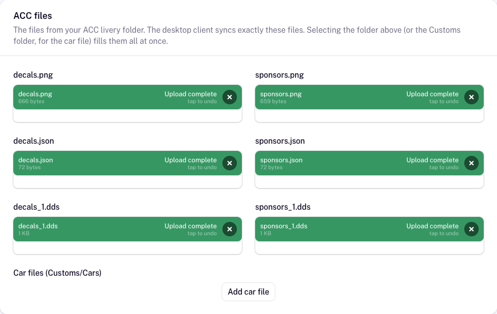
Task: Click the 659 bytes size text
Action: pyautogui.click(x=273, y=102)
